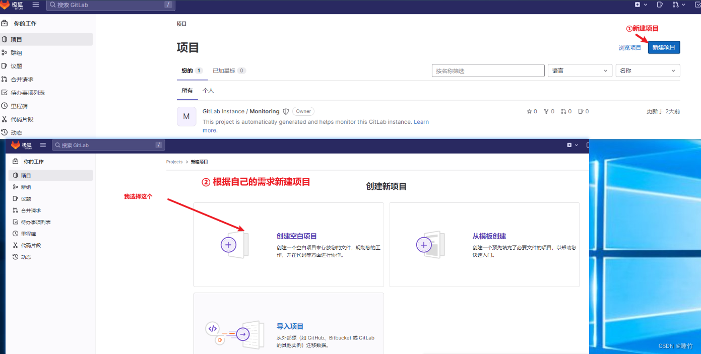Switch to the 您的 tab

tap(192, 70)
